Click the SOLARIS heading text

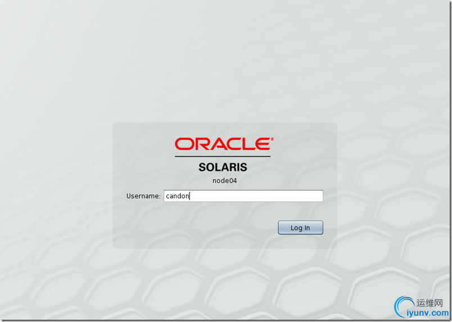(223, 167)
